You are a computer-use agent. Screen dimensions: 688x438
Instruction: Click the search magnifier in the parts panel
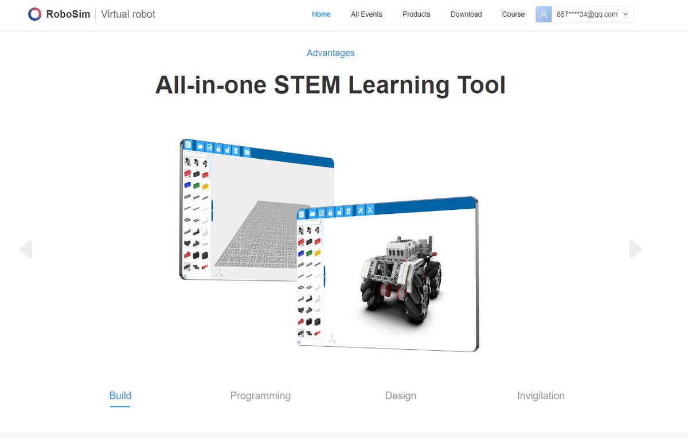pos(209,155)
